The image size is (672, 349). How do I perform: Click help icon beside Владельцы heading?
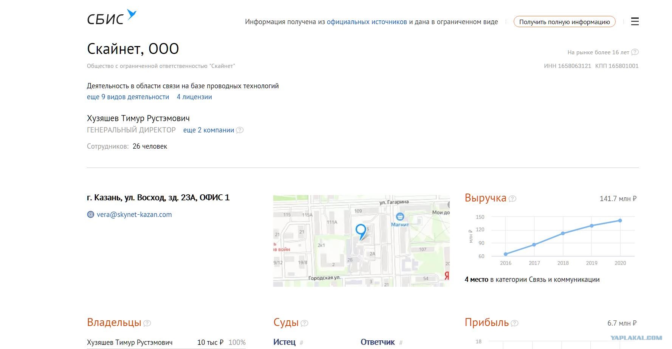pos(147,323)
